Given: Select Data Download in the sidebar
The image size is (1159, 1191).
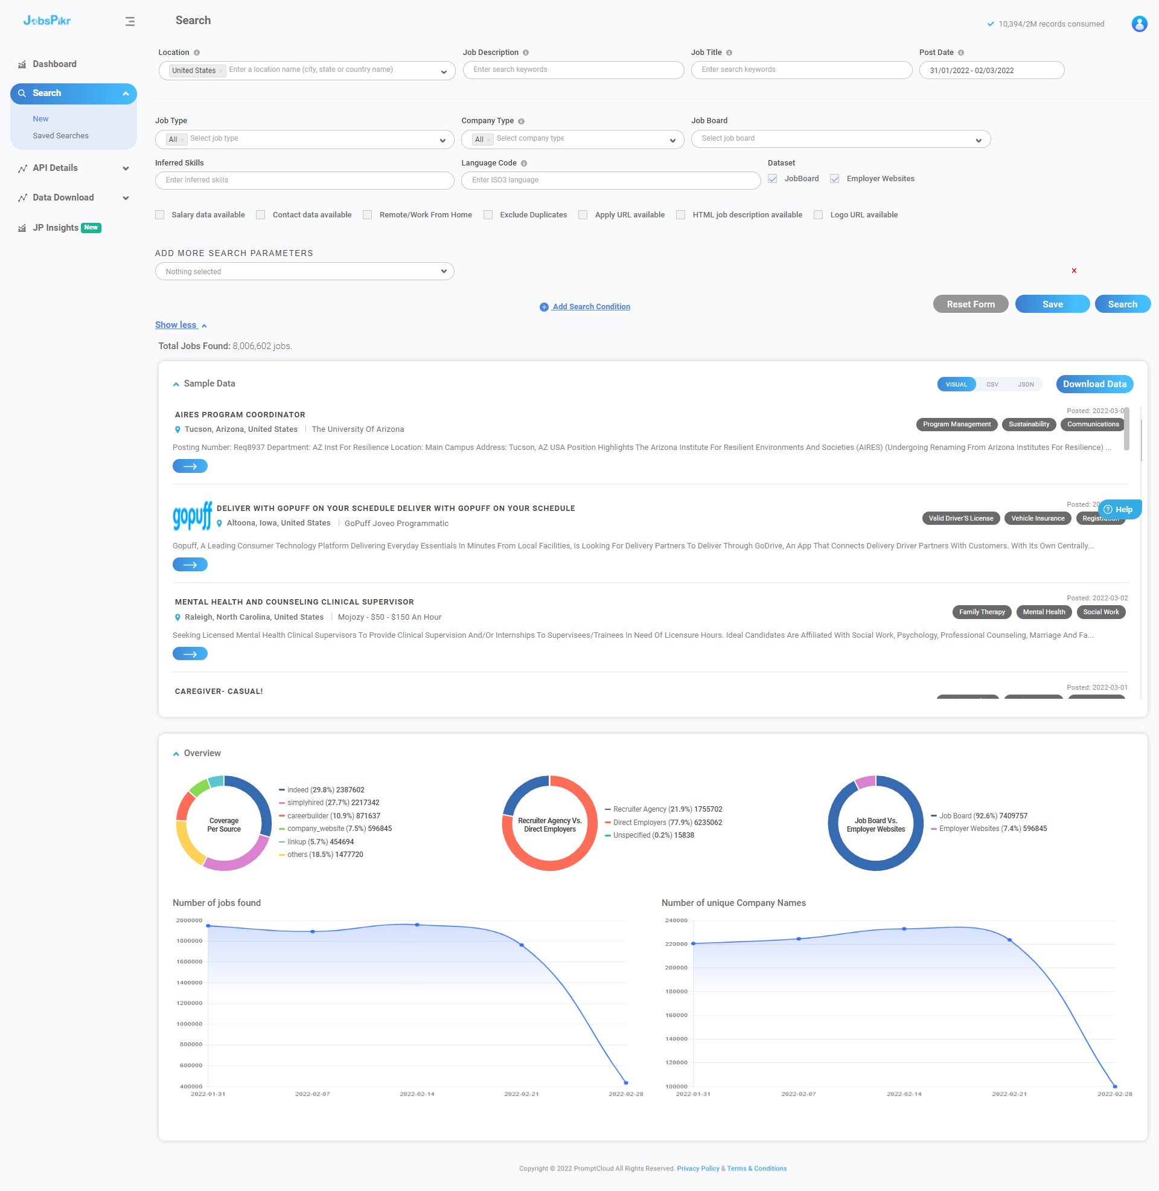Looking at the screenshot, I should pos(63,197).
